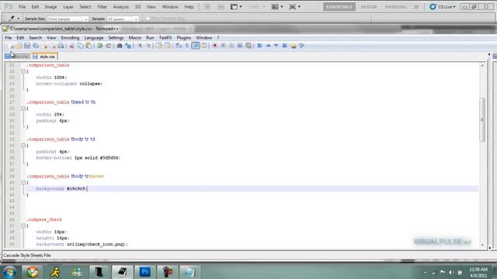Click the Stop Recording macro icon
497x279 pixels.
coord(223,46)
